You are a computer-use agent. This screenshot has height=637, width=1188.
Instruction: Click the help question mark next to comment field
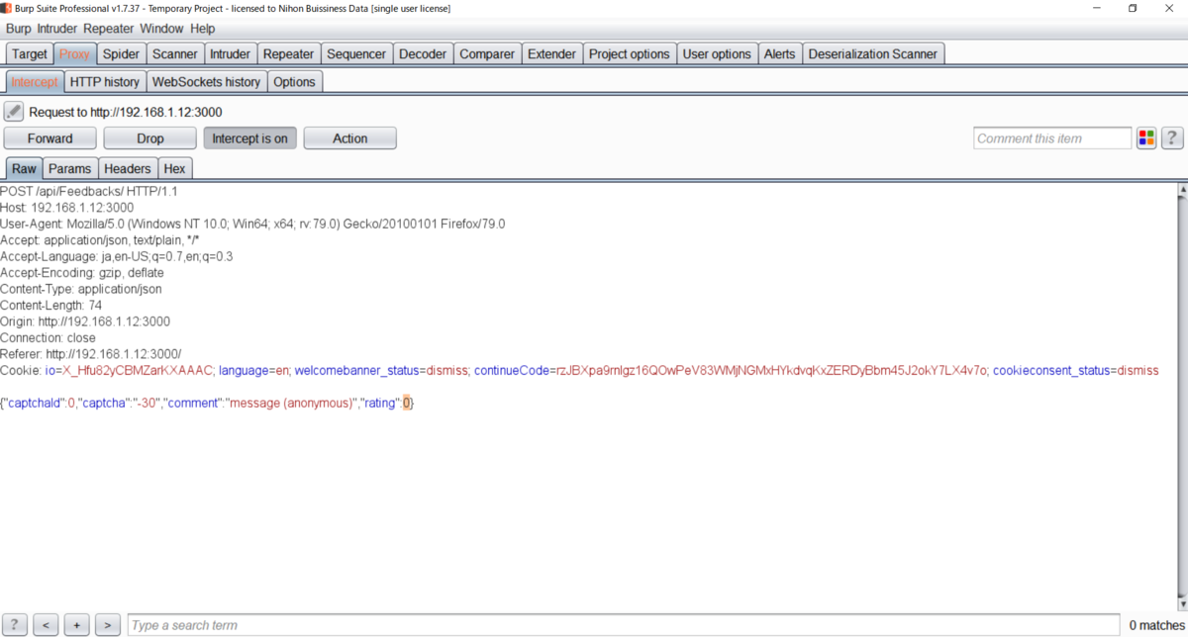pyautogui.click(x=1172, y=138)
